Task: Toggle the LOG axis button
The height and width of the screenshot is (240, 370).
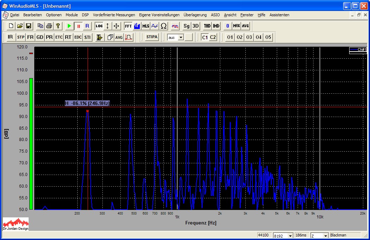Action: 99,26
